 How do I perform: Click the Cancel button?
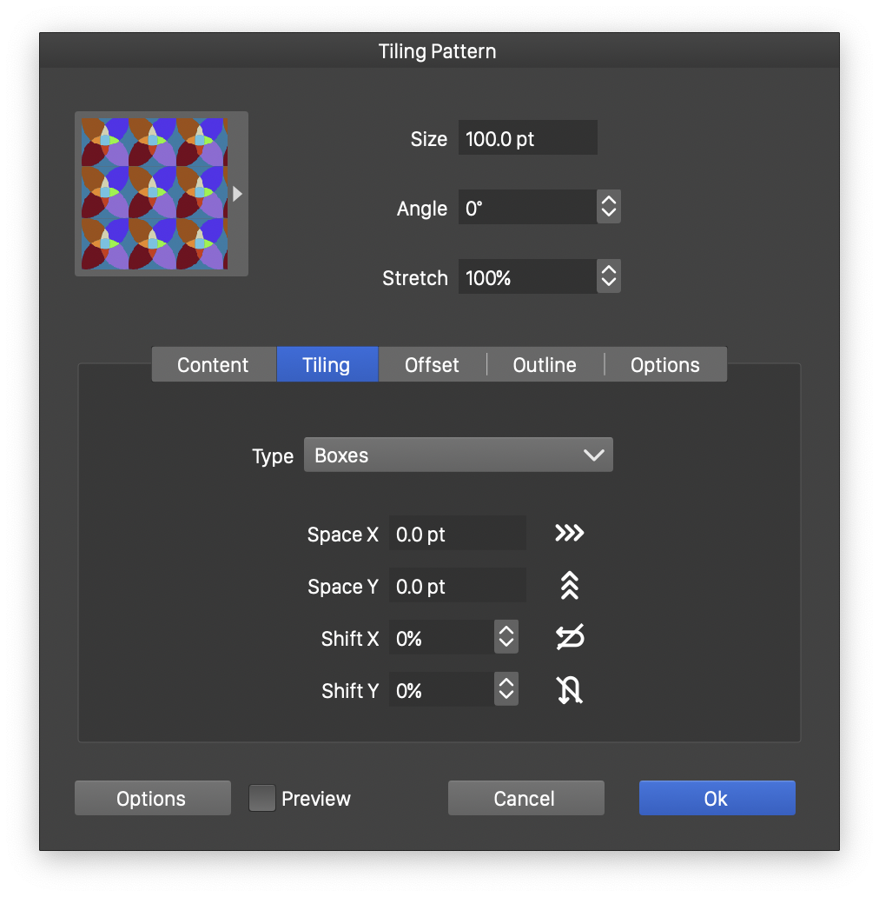click(x=525, y=798)
